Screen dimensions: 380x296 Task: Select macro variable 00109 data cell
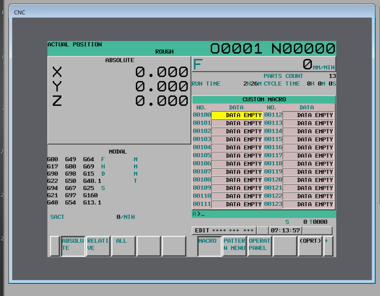tap(237, 188)
